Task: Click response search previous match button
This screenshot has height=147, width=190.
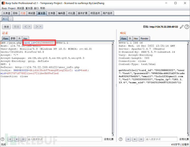Action: click(x=128, y=139)
